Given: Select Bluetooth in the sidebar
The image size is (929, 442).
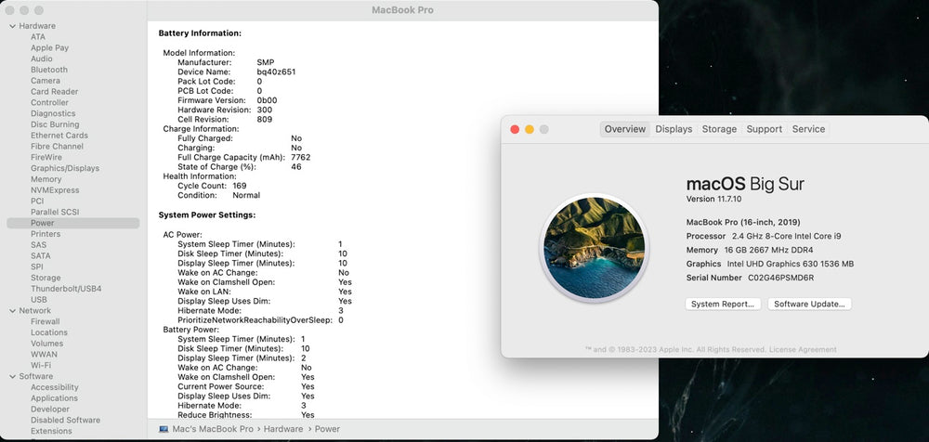Looking at the screenshot, I should coord(49,70).
